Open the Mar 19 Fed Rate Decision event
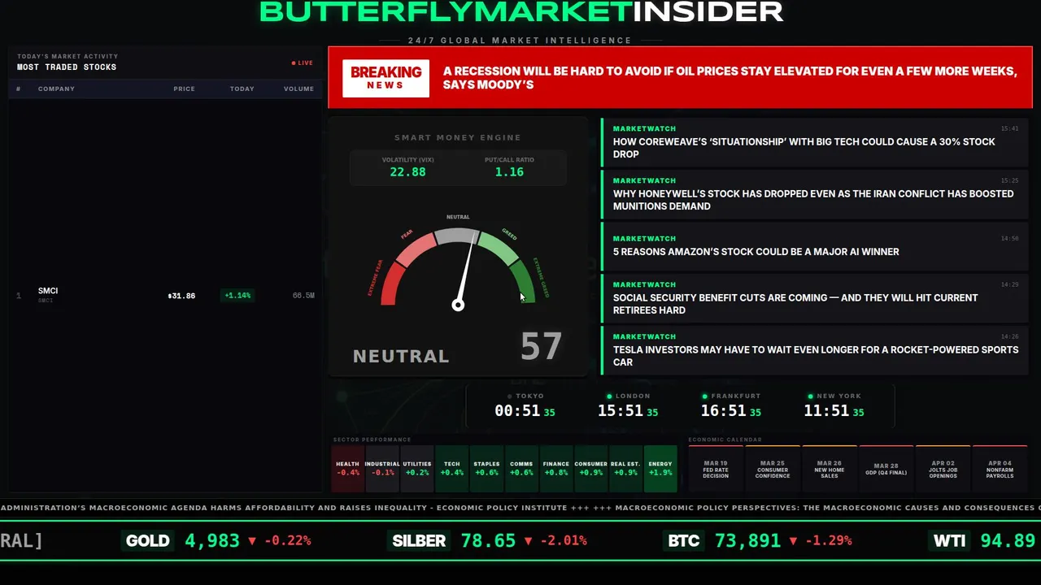The height and width of the screenshot is (585, 1041). pos(716,469)
